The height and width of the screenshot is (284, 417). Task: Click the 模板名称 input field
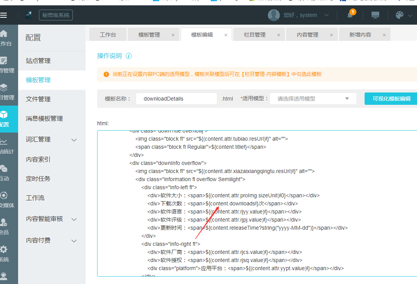[177, 99]
